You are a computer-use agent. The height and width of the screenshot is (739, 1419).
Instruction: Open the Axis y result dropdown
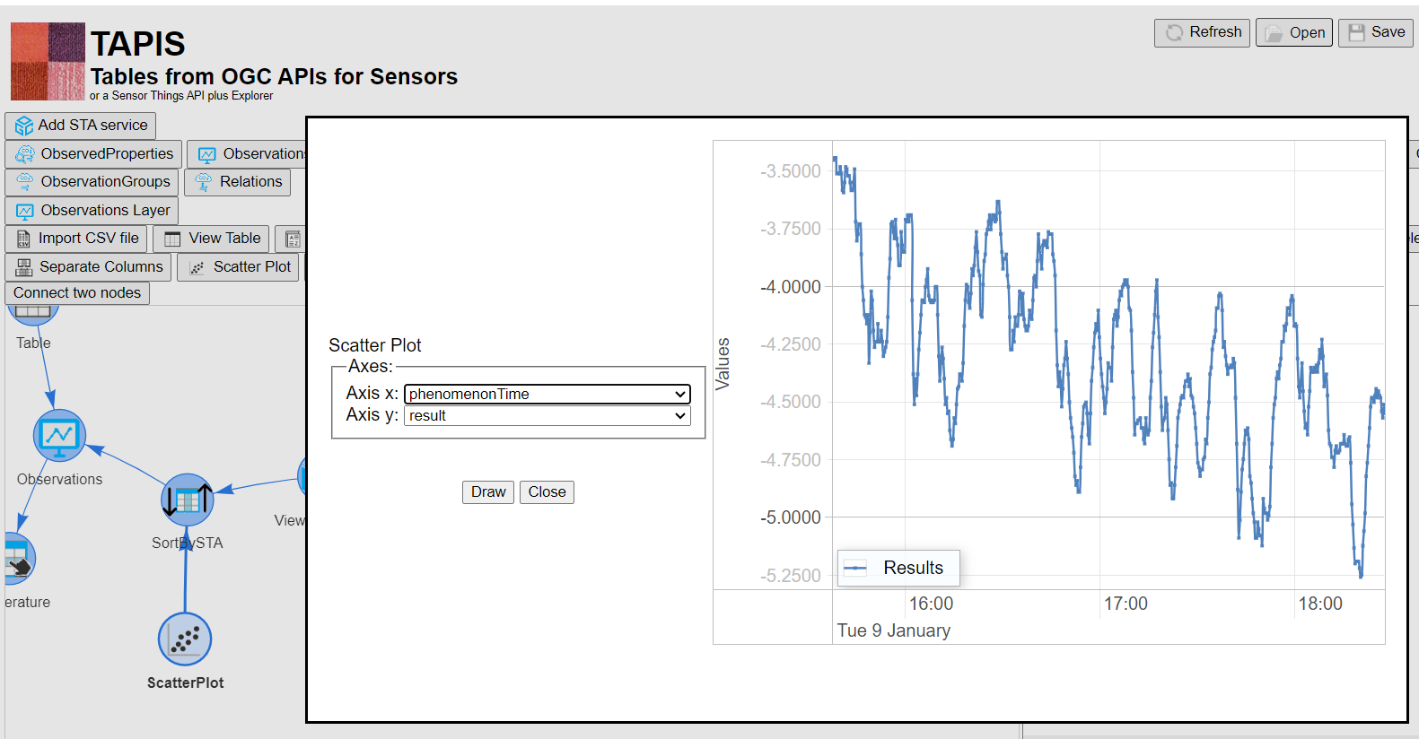547,415
